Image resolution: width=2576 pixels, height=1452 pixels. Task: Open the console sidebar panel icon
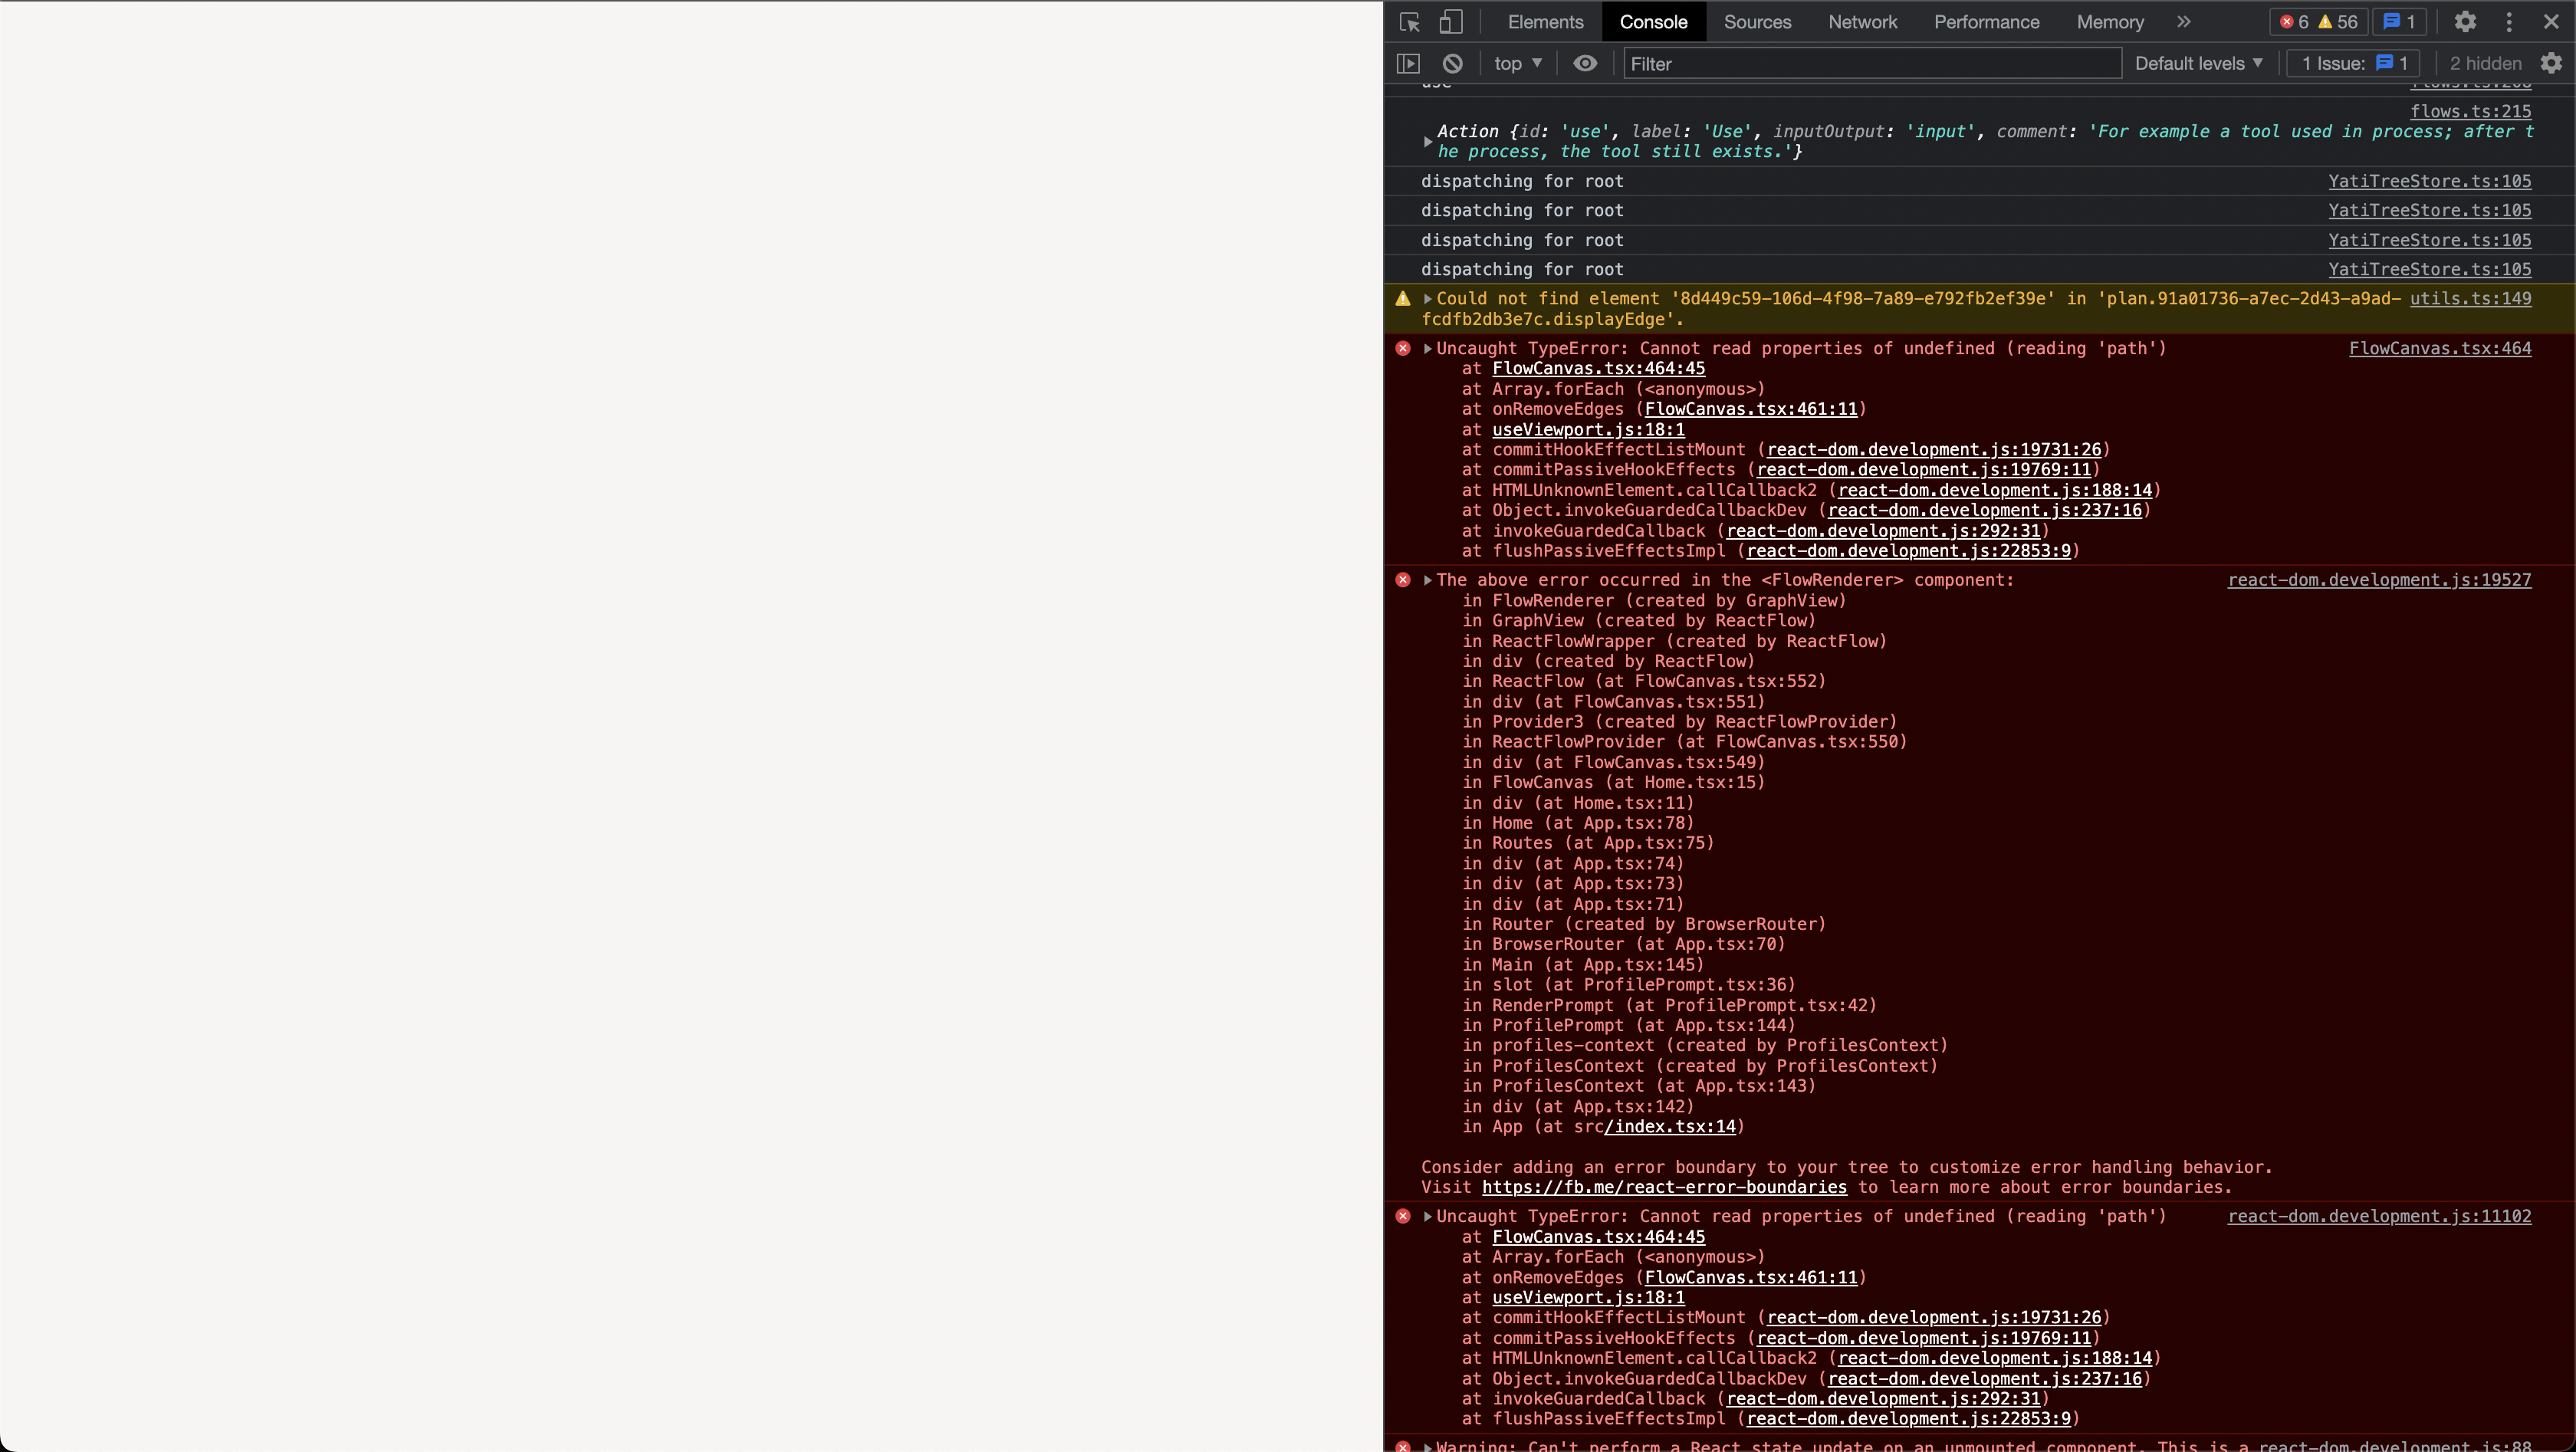pos(1407,63)
